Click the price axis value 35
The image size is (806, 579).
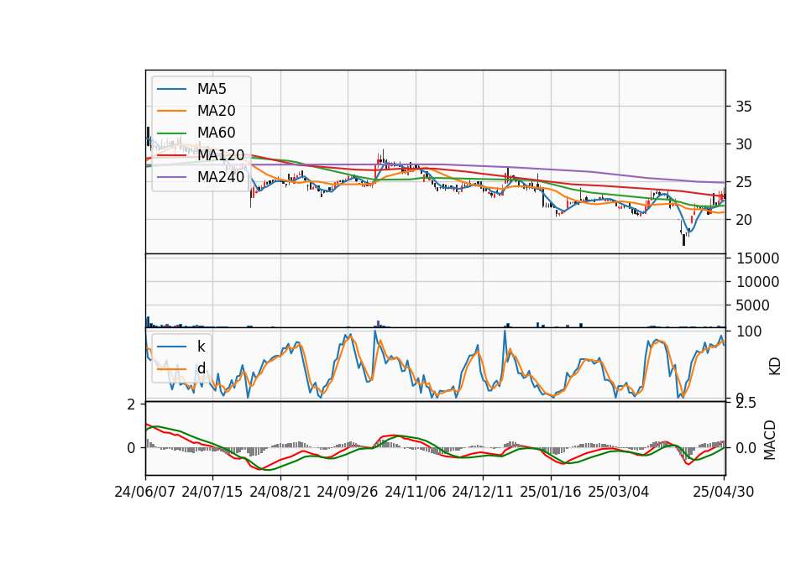point(744,107)
